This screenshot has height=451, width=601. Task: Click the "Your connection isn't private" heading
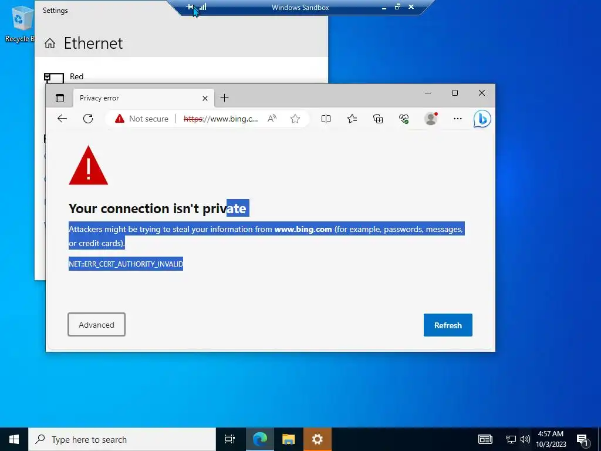157,208
